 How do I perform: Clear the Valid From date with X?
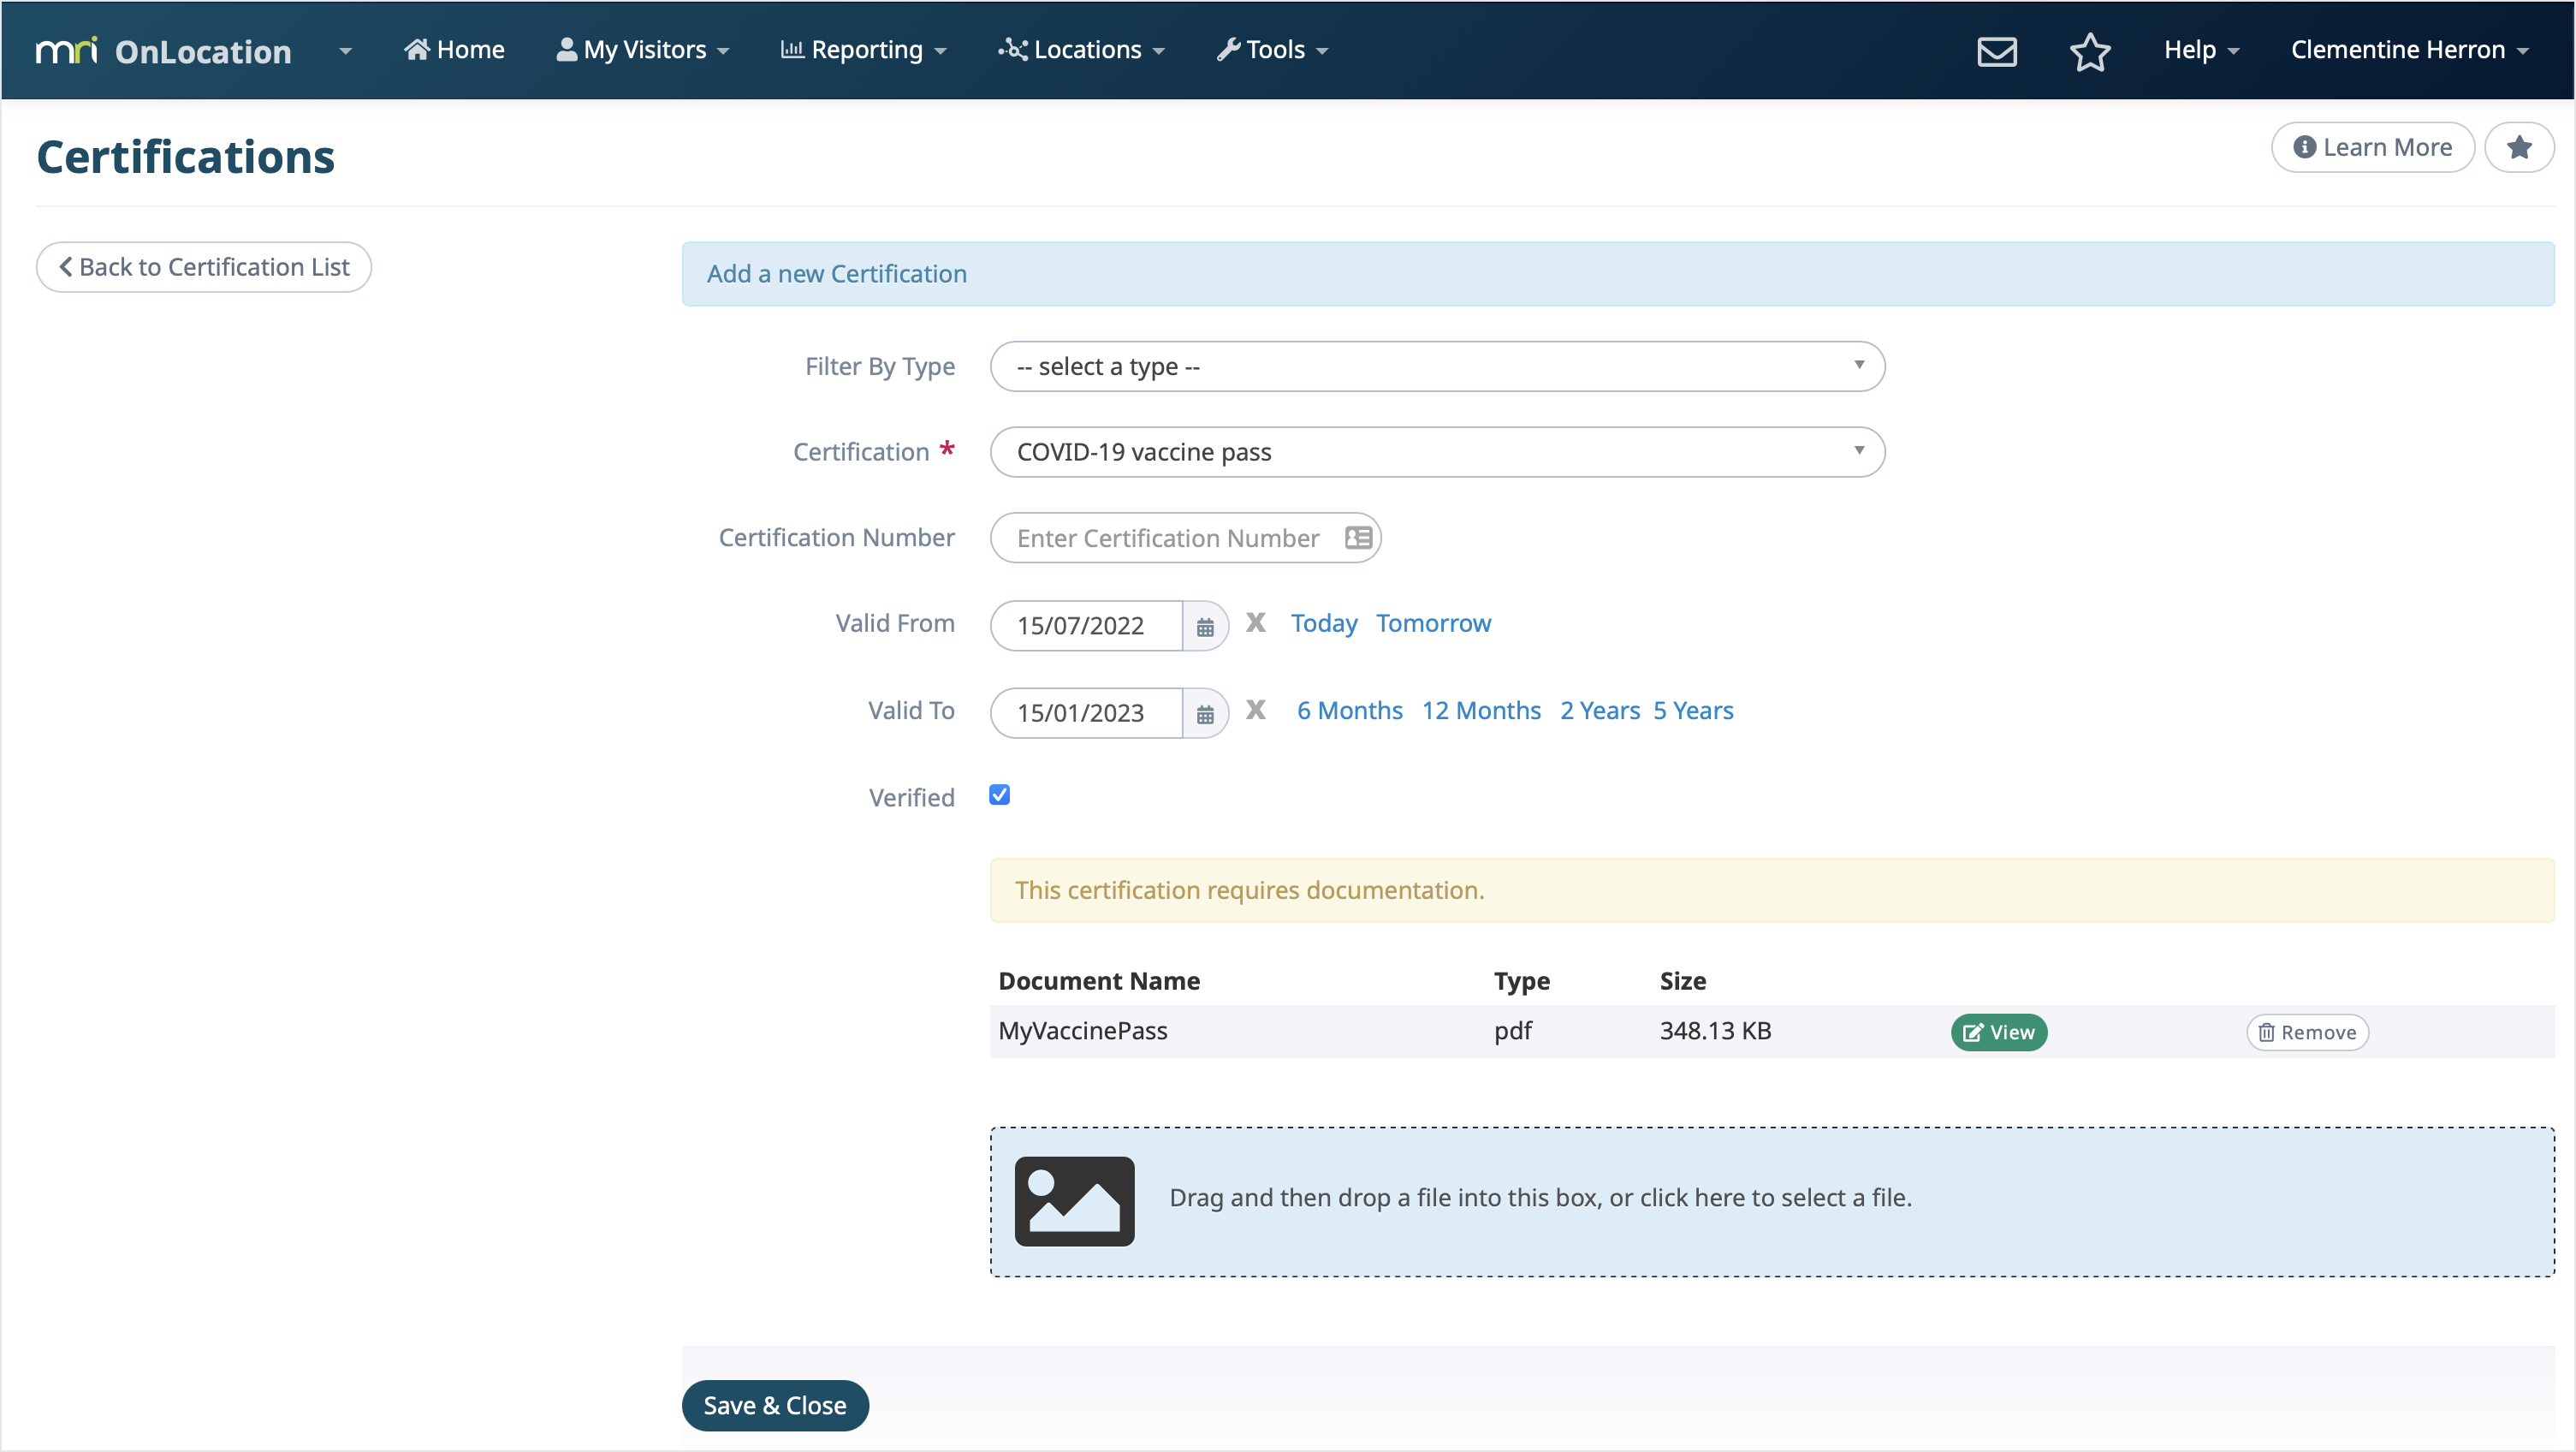(1256, 623)
